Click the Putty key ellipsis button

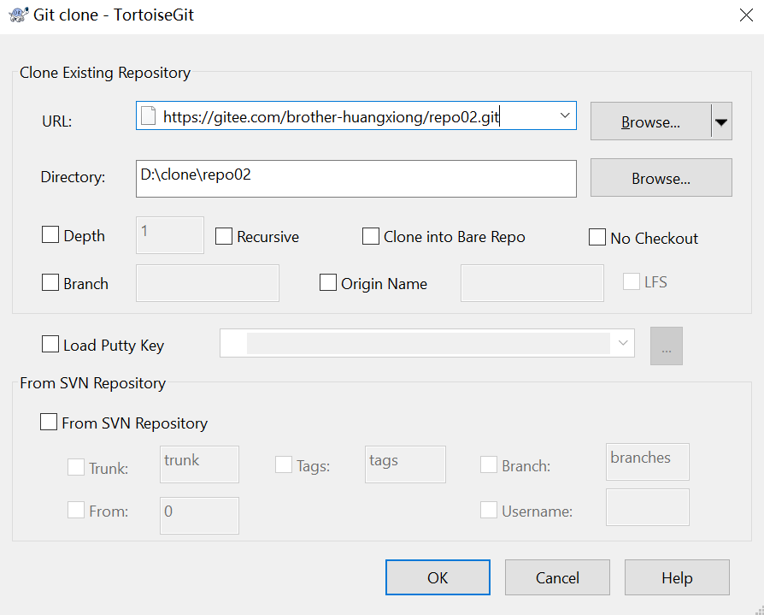click(667, 346)
